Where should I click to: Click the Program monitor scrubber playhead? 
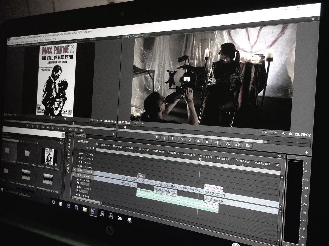coord(125,127)
